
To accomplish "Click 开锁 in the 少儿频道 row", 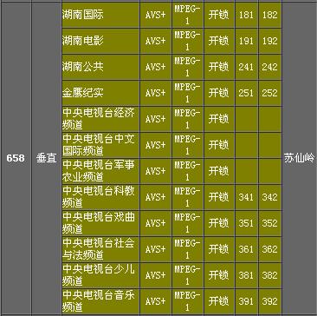I will [219, 275].
